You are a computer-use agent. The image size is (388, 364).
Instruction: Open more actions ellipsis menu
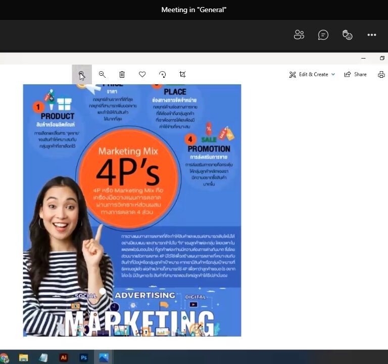click(x=372, y=35)
